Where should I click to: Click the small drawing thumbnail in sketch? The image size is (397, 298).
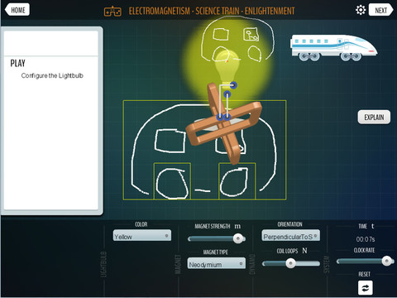pyautogui.click(x=251, y=35)
